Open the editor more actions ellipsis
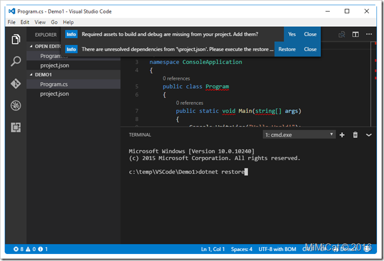Screen dimensions: 384x261 point(369,34)
